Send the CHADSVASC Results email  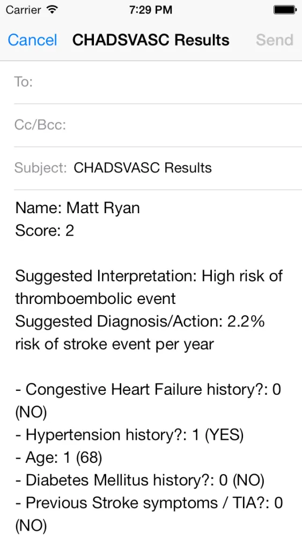tap(275, 40)
